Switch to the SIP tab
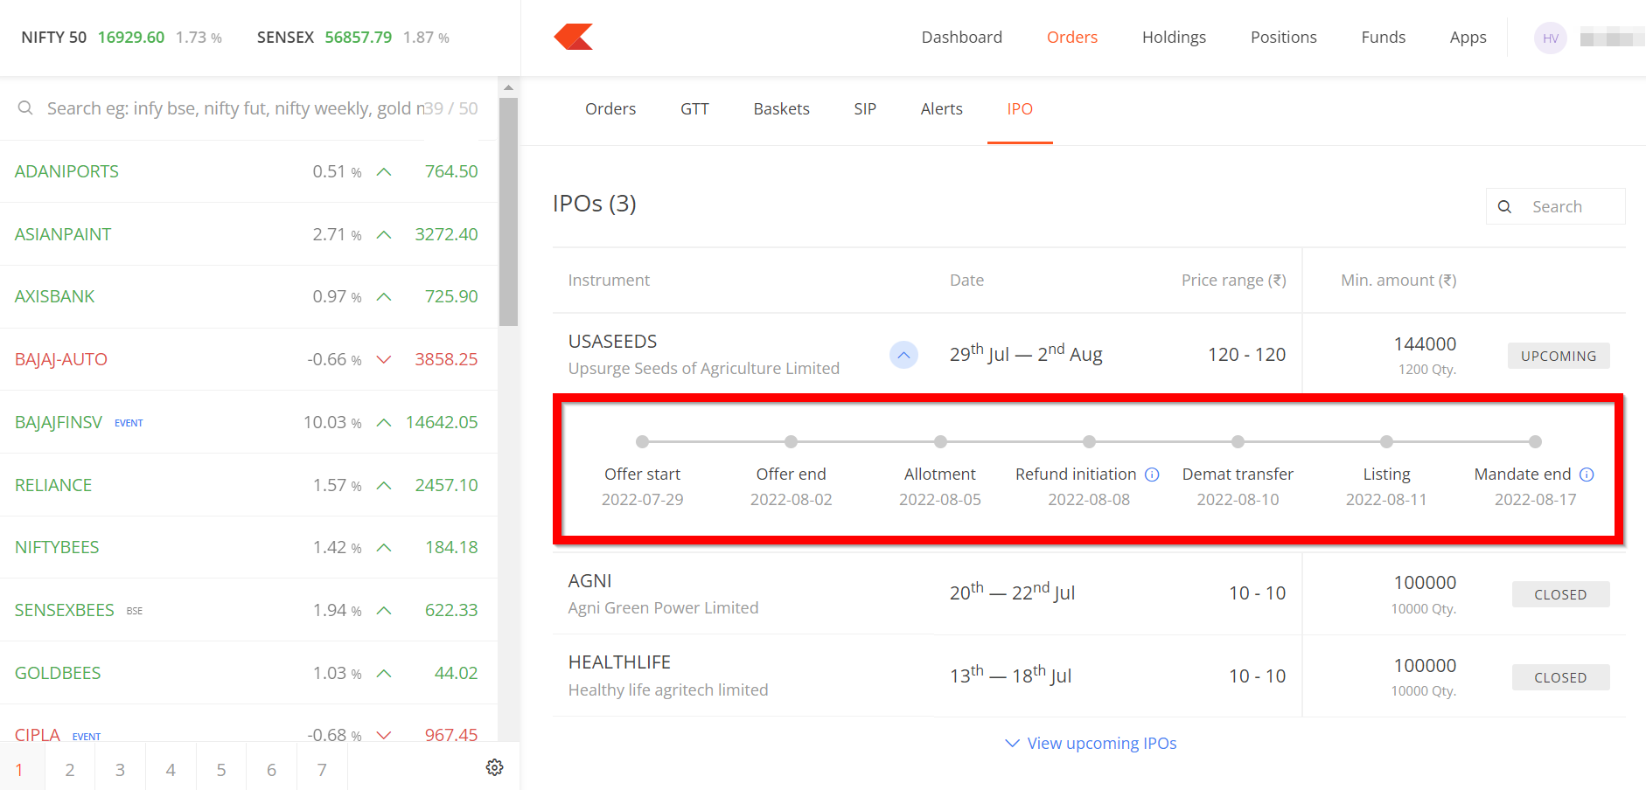 865,109
